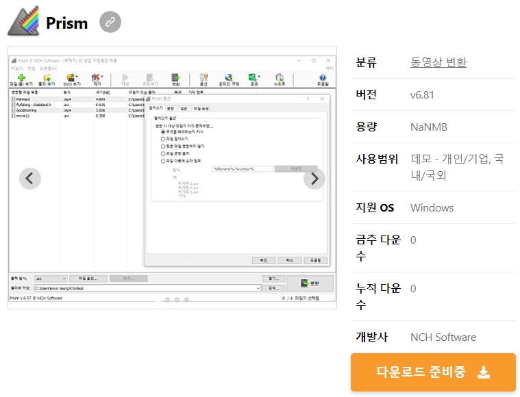This screenshot has width=520, height=397.
Task: Click the 용량 label
Action: point(366,127)
